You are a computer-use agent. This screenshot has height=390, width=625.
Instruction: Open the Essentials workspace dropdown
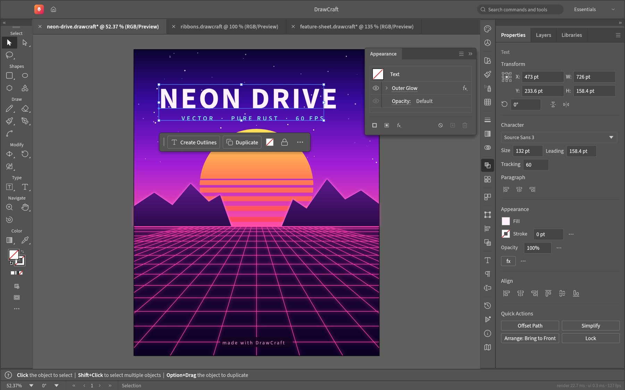[595, 9]
